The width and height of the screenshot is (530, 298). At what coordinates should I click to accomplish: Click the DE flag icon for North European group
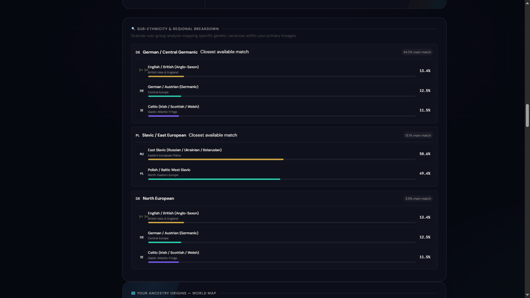138,198
